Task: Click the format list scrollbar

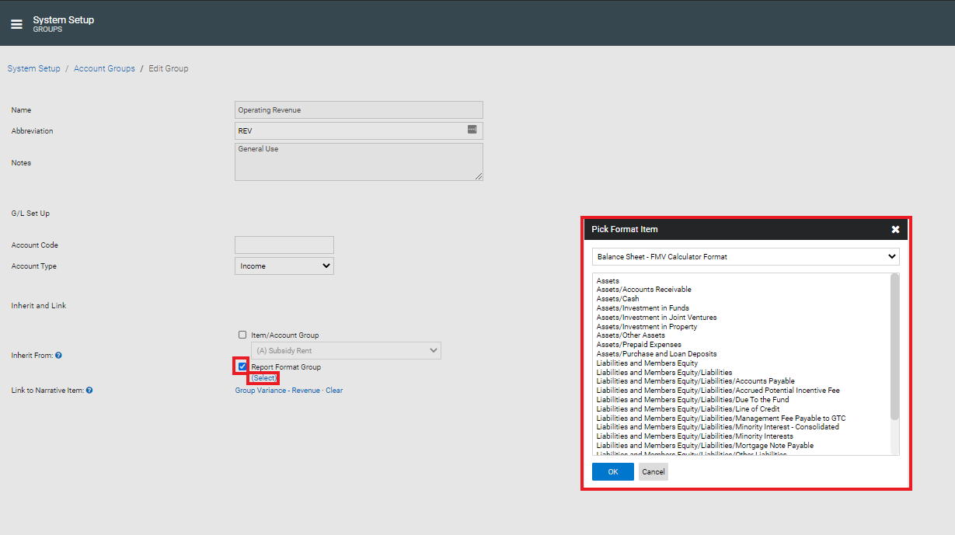Action: [x=894, y=347]
